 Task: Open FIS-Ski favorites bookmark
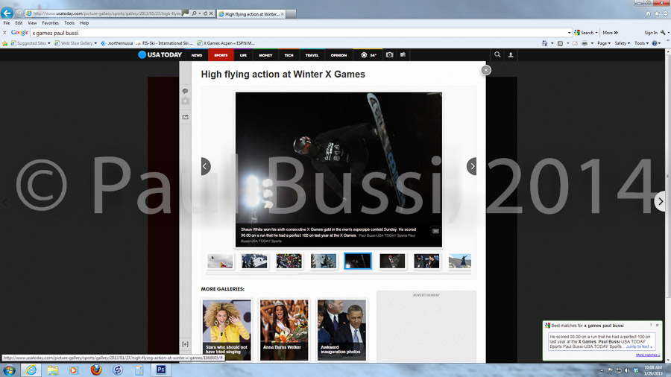coord(164,43)
